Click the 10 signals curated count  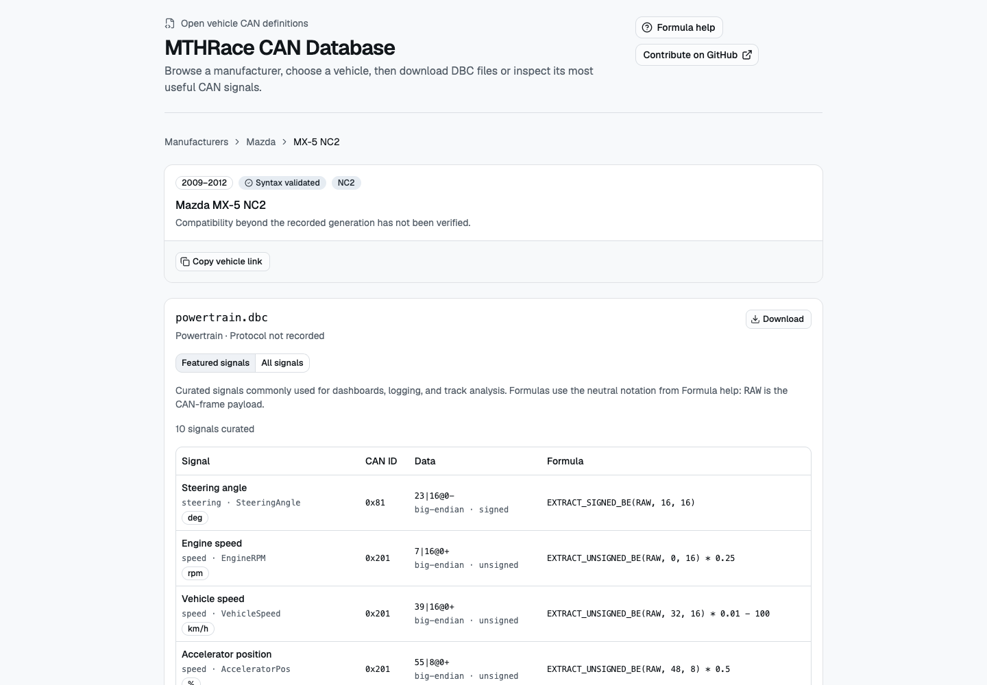[215, 429]
